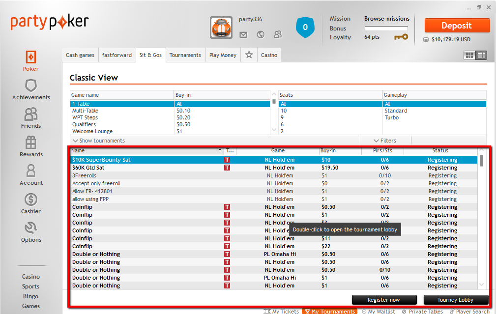Screen dimensions: 496x314
Task: Open the Account sidebar icon
Action: coord(31,171)
